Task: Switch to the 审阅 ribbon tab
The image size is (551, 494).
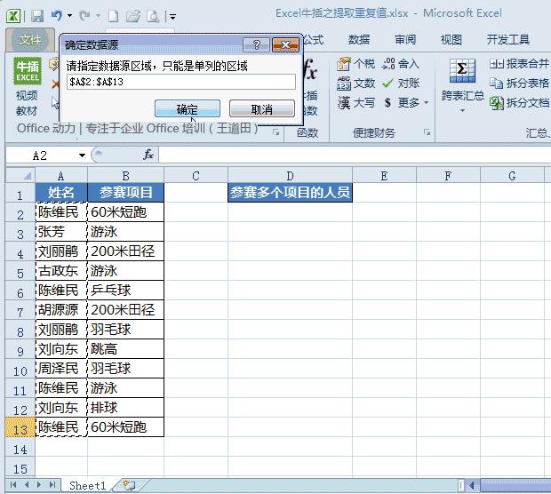Action: [405, 40]
